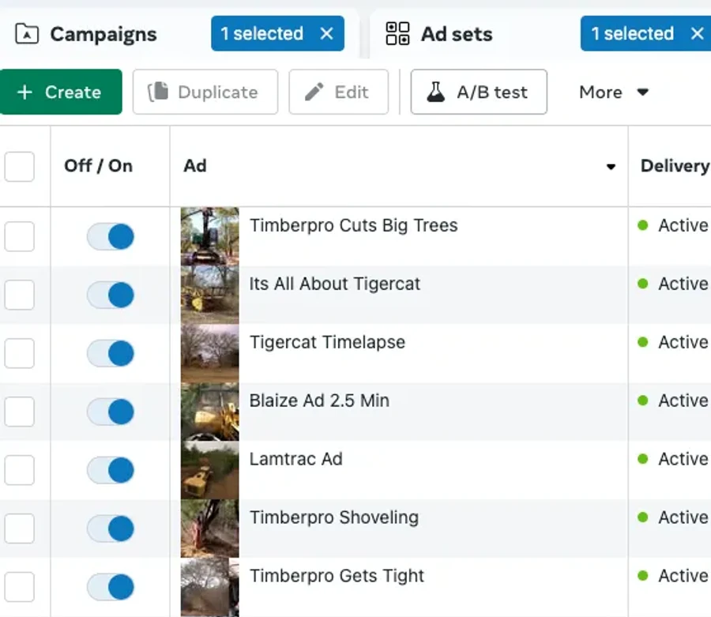Switch to the Ad sets tab
The image size is (711, 617).
tap(457, 34)
